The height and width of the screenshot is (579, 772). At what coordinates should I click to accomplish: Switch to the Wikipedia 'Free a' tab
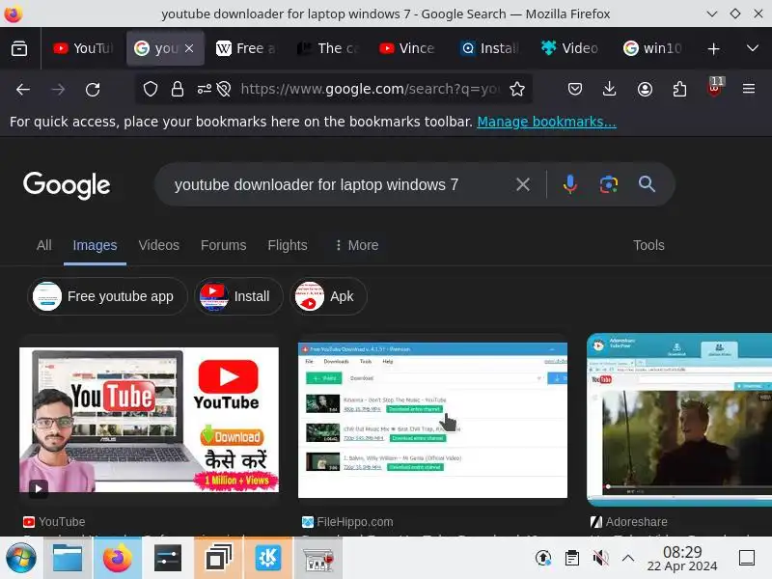point(245,48)
